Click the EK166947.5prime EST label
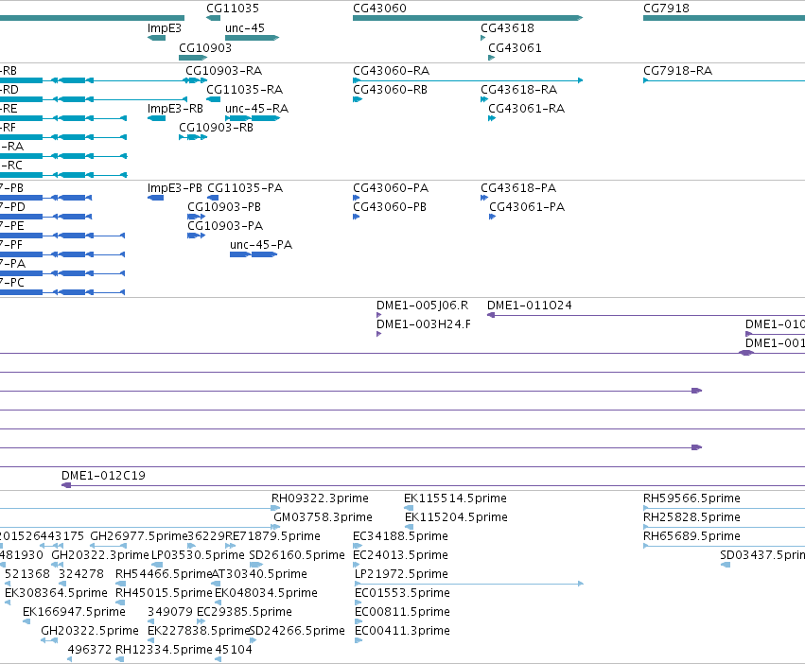805x664 pixels. (x=74, y=612)
